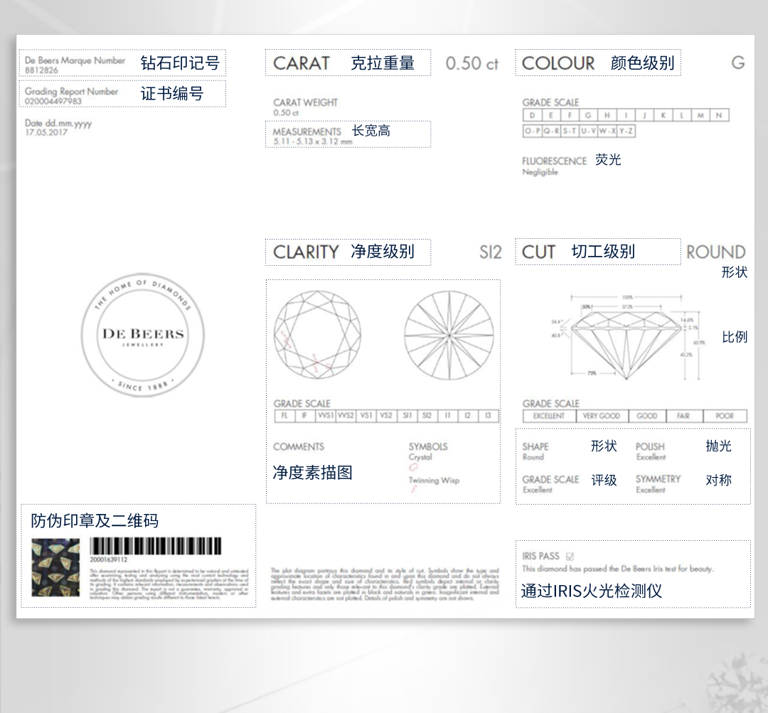Click the CUT section heading
This screenshot has height=713, width=768.
538,252
